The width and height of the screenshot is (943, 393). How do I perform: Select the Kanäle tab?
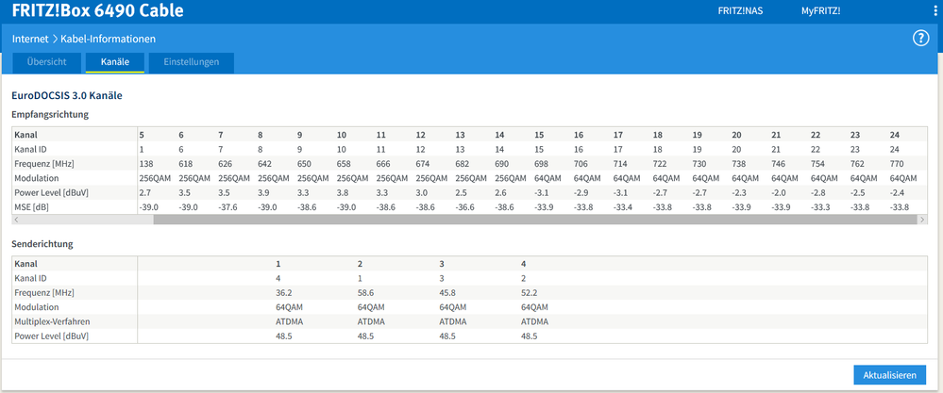(x=115, y=62)
